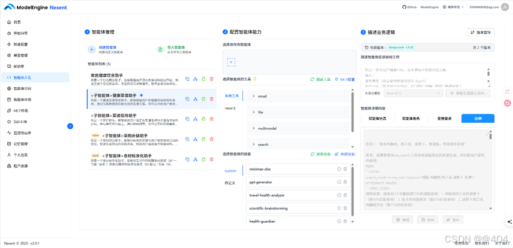513x248 pixels.
Task: Click the skills list scrollbar
Action: pos(352,192)
